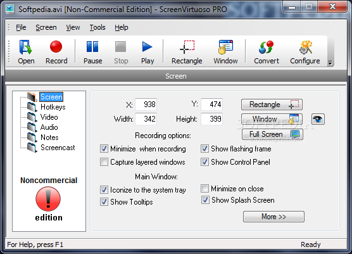Click the Full Screen button

(x=272, y=134)
